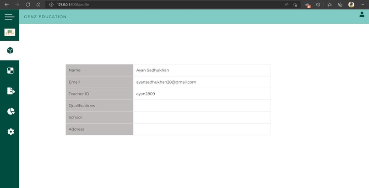Click the GENZ EDUCATION header title
The width and height of the screenshot is (369, 188).
click(x=45, y=16)
